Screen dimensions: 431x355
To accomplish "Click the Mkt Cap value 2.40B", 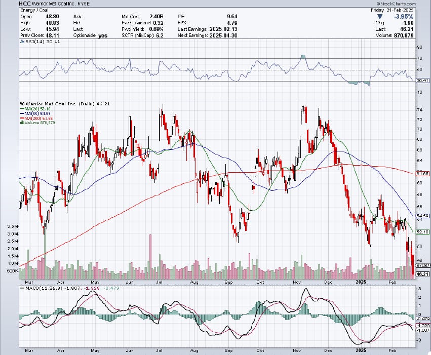I will click(x=156, y=17).
